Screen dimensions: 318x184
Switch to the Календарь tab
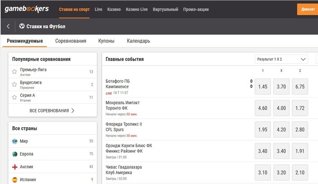click(138, 41)
